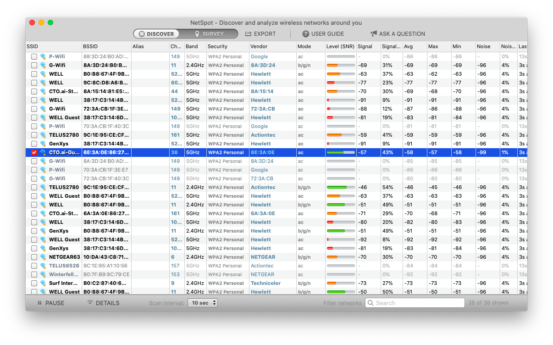
Task: Click the Mode column header
Action: pos(310,46)
